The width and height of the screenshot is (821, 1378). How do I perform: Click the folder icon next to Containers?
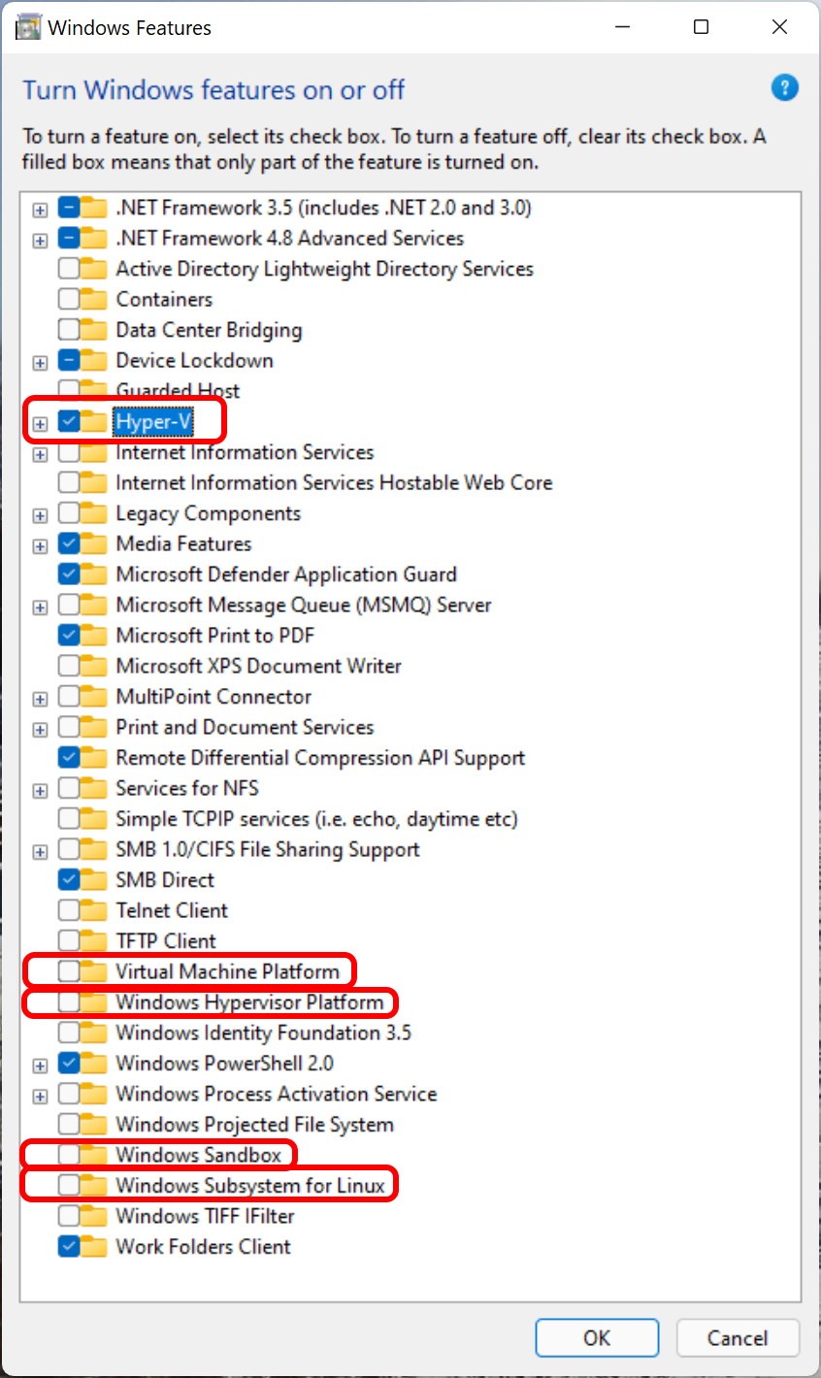tap(94, 299)
